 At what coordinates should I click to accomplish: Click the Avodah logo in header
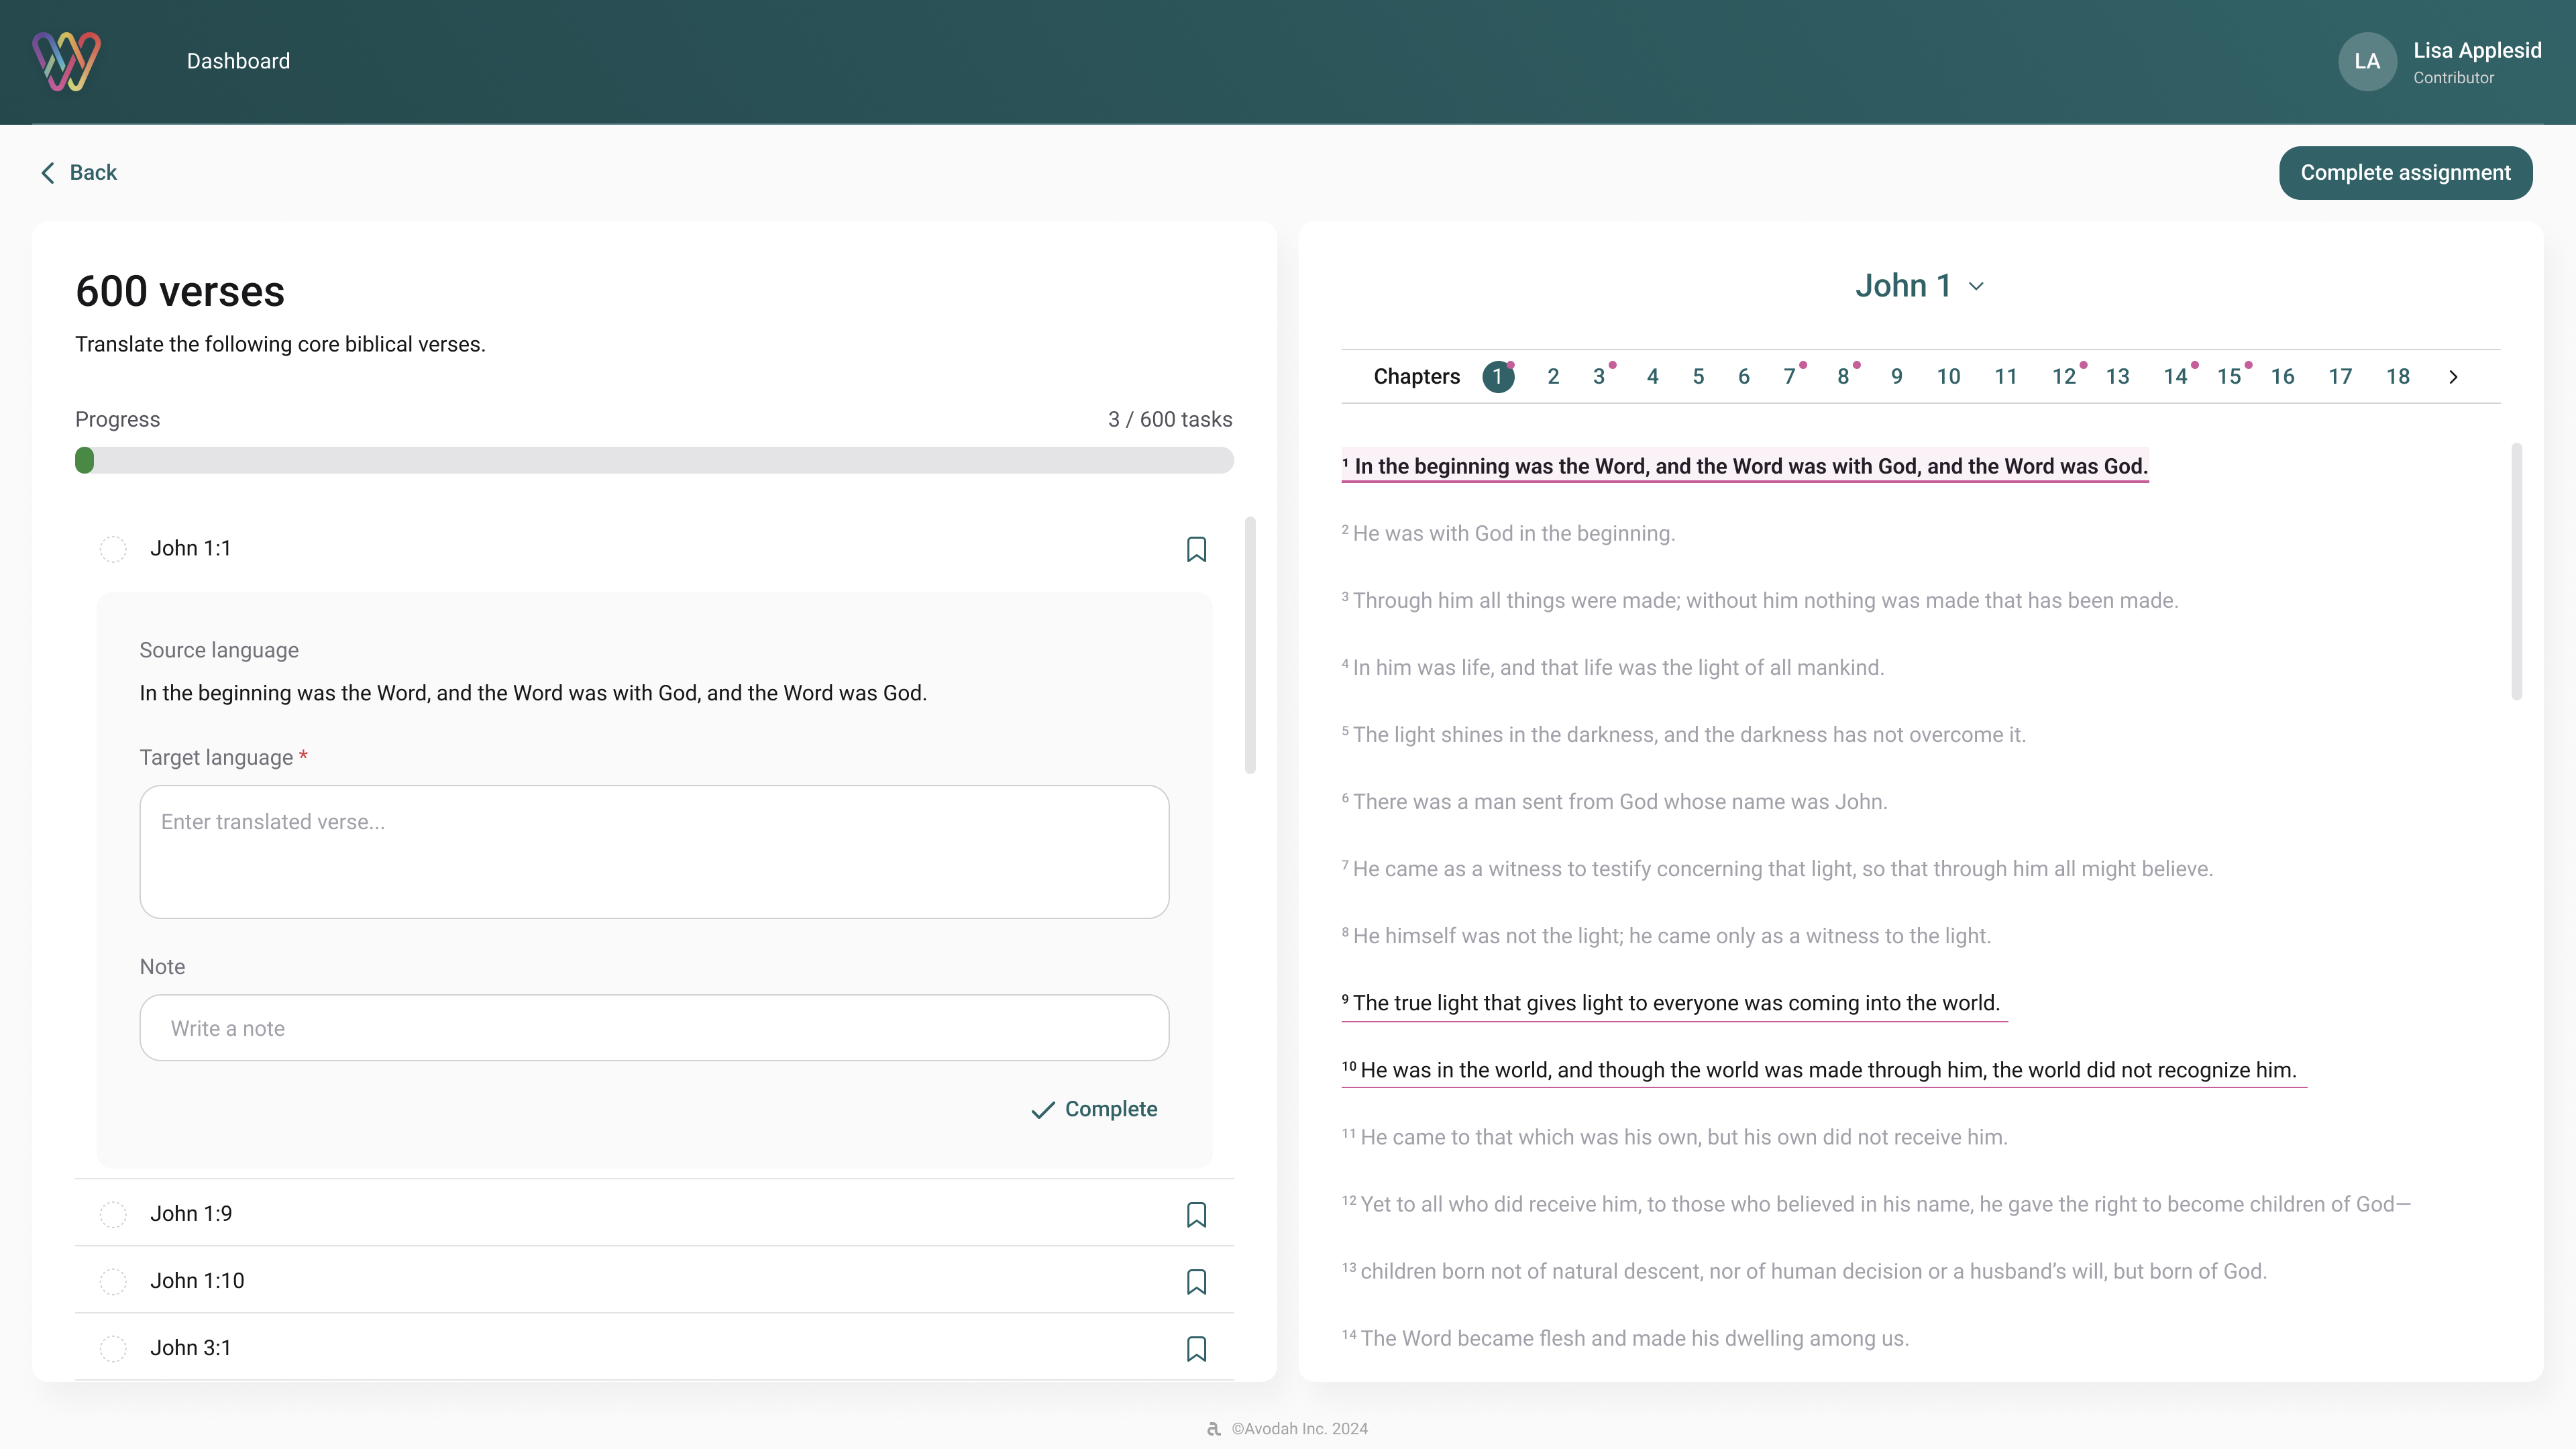[x=66, y=61]
